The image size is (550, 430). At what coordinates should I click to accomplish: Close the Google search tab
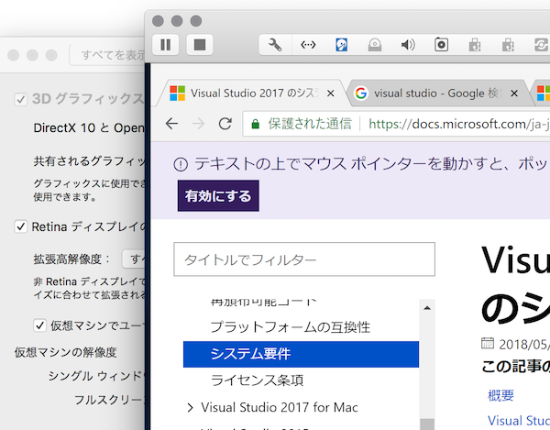pyautogui.click(x=514, y=94)
